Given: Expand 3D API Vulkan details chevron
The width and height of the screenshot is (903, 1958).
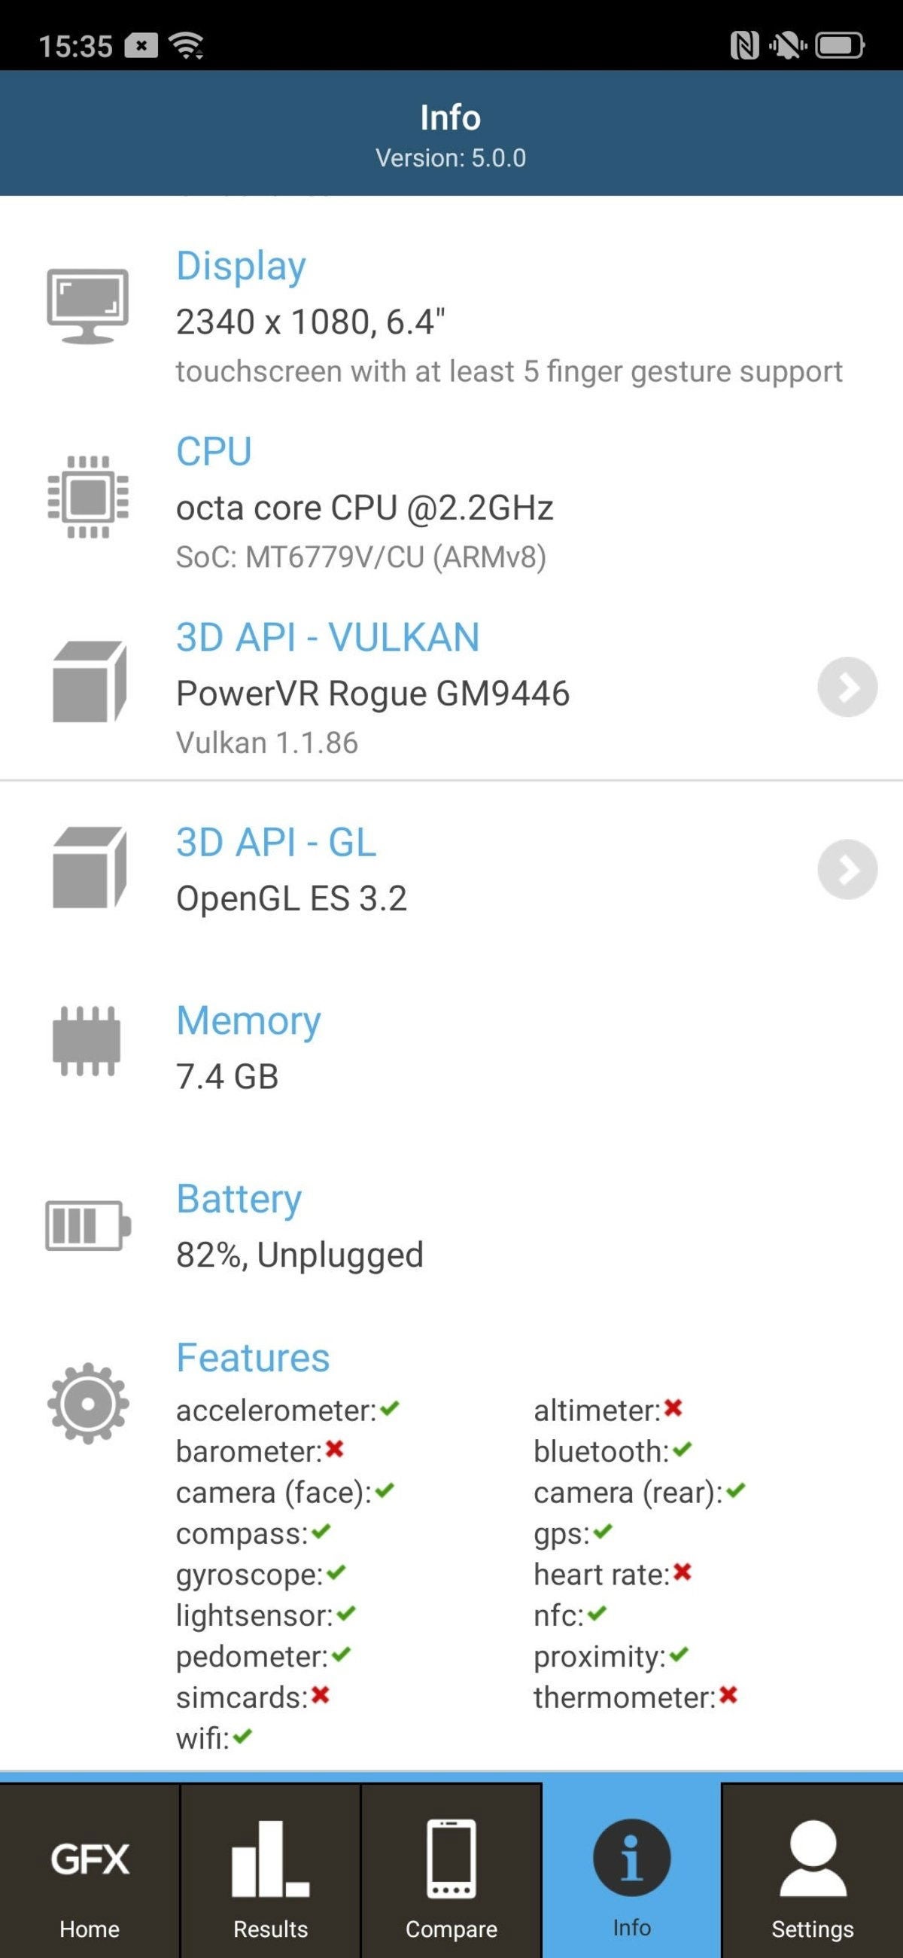Looking at the screenshot, I should (847, 686).
